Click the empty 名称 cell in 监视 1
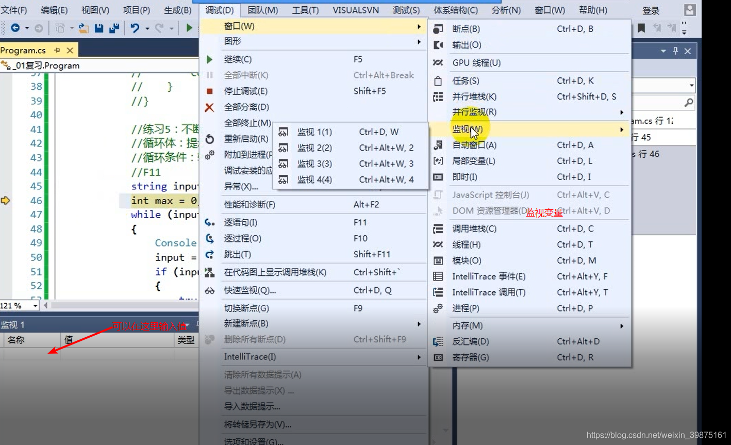The height and width of the screenshot is (445, 731). pos(32,353)
